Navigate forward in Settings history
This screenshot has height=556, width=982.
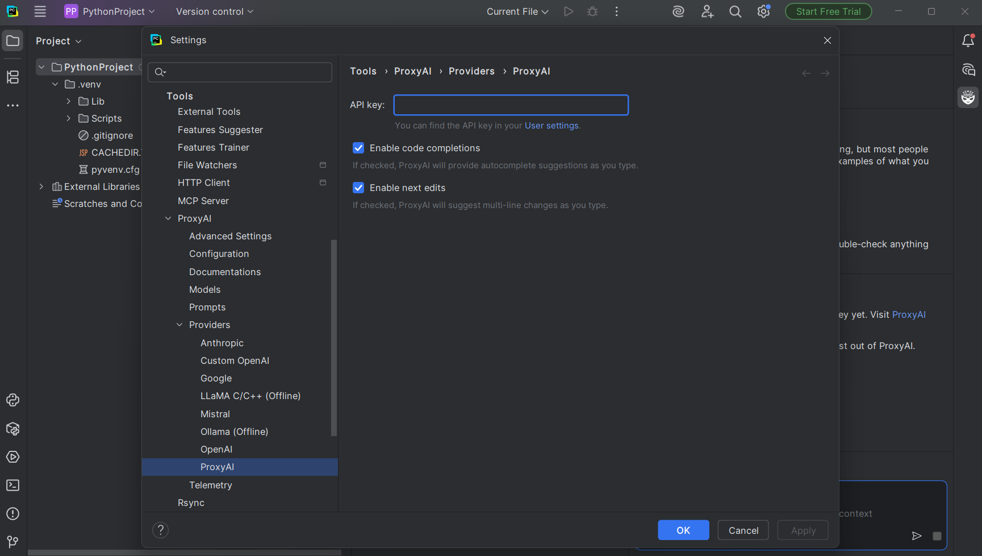point(825,73)
